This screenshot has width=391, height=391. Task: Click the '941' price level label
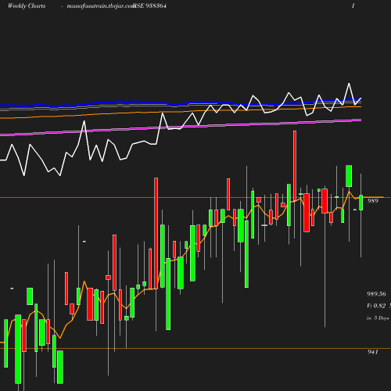click(373, 352)
